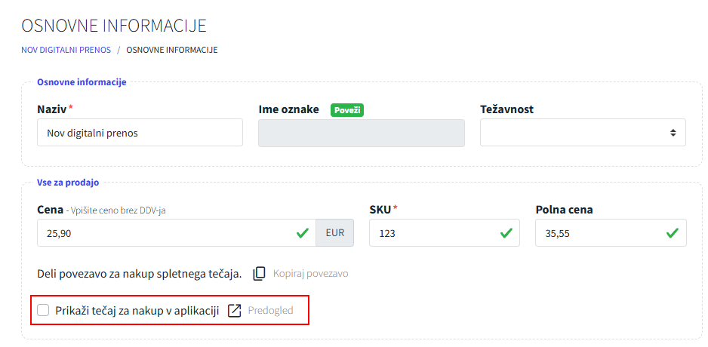Click the disabled Ime oznake field
Viewport: 708px width, 347px height.
[x=362, y=133]
